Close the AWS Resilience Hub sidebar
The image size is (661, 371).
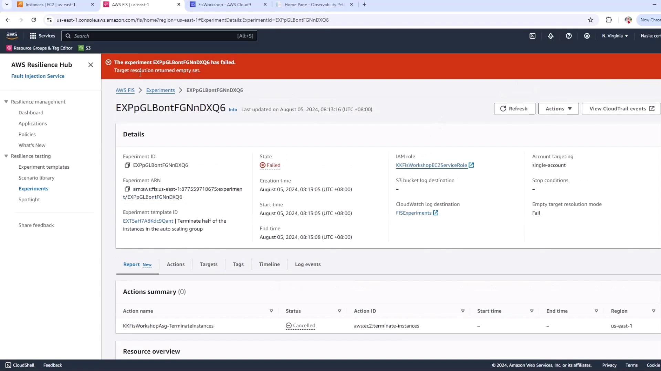pyautogui.click(x=91, y=65)
